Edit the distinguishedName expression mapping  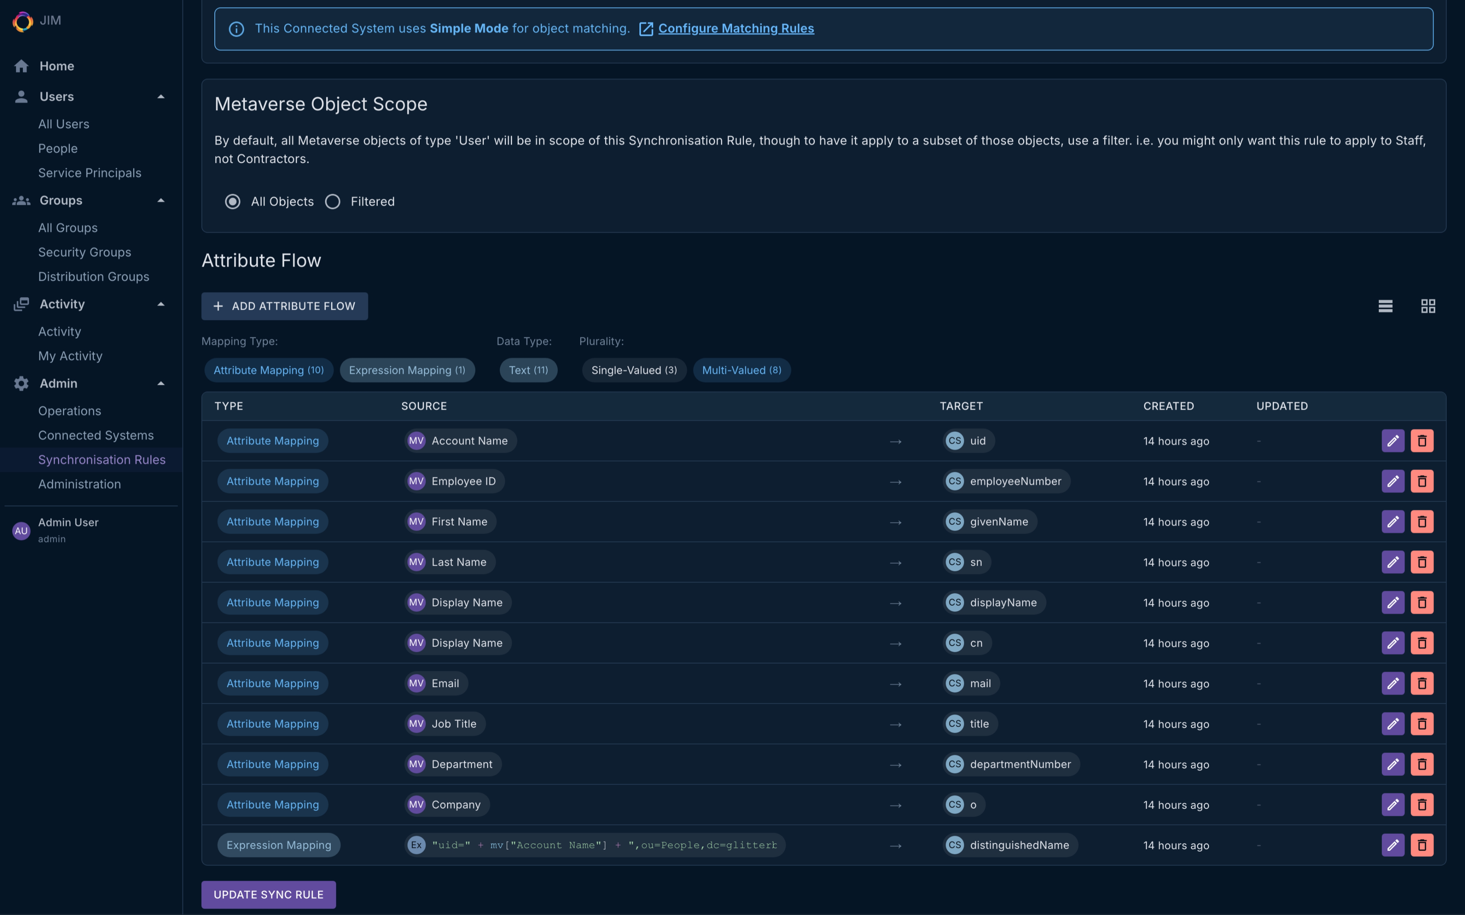tap(1392, 845)
